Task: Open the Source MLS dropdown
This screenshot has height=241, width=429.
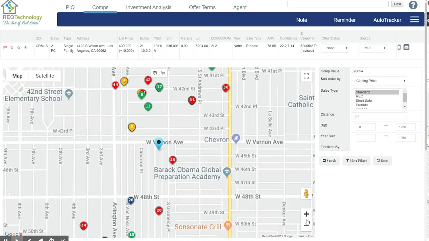Action: (x=373, y=48)
